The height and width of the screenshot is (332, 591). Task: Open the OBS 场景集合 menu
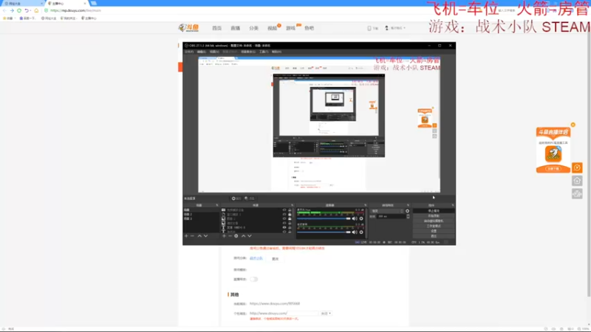pyautogui.click(x=248, y=52)
